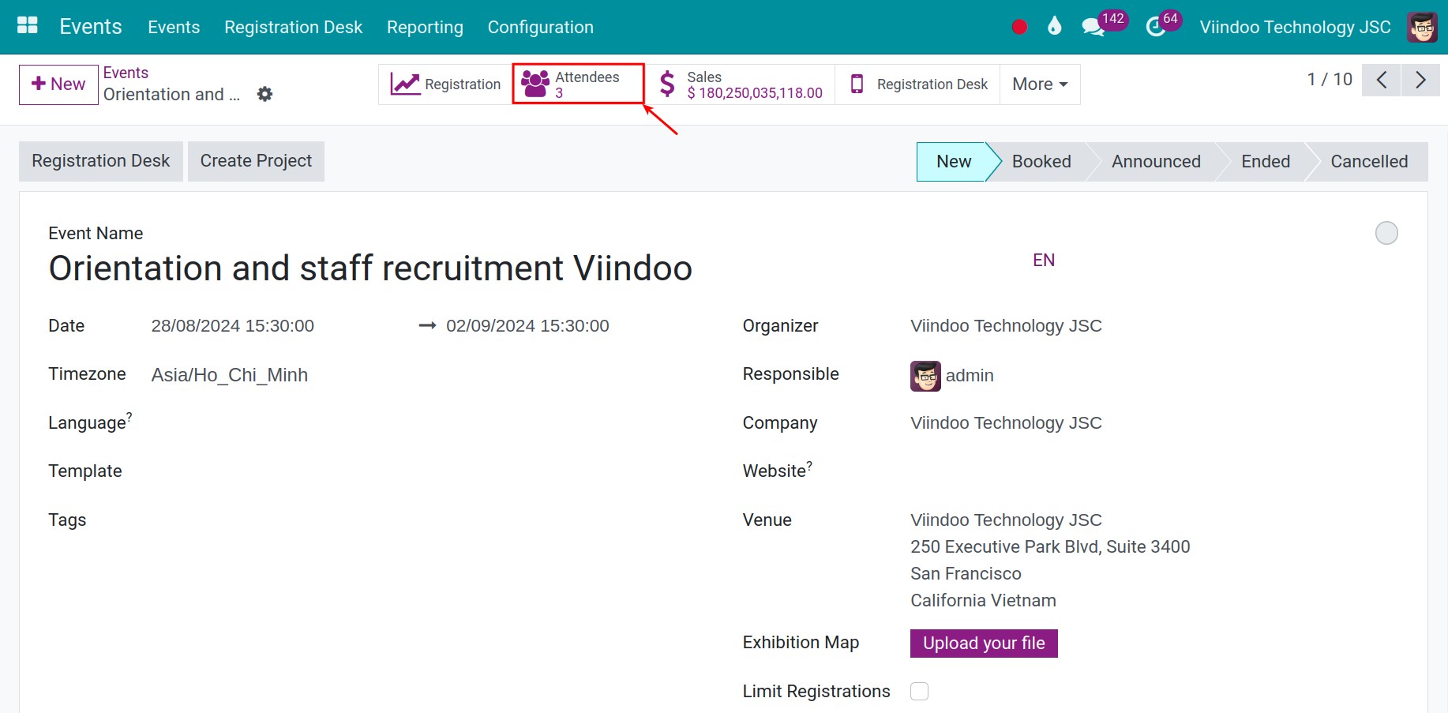
Task: Open the Attendees smart button
Action: click(578, 84)
